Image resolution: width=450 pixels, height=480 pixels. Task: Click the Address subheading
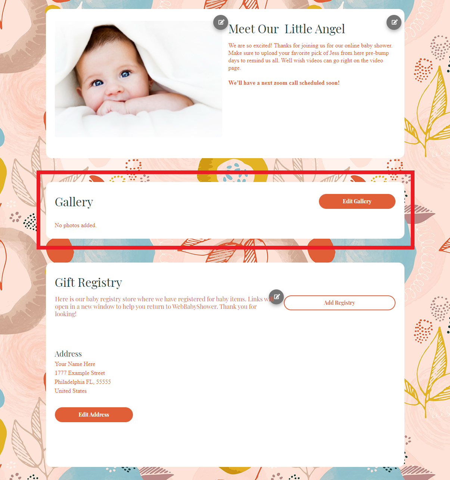click(x=68, y=354)
